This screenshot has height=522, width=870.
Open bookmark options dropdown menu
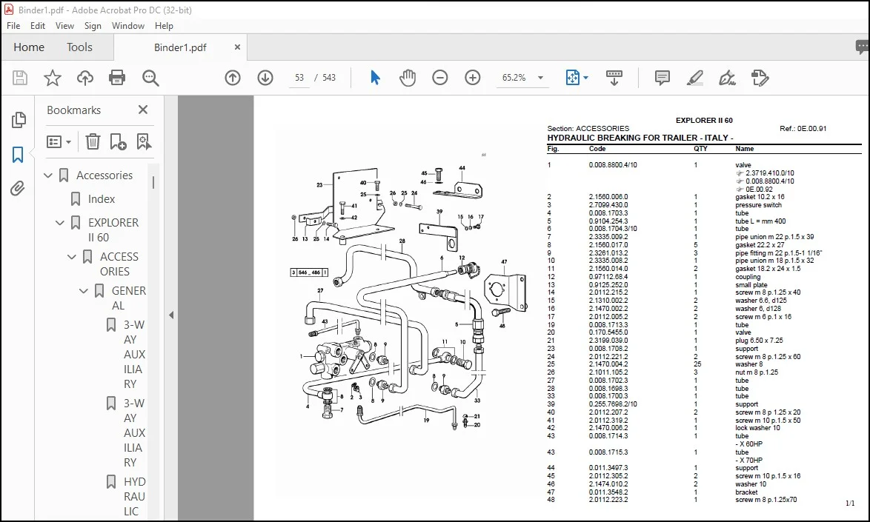(59, 142)
